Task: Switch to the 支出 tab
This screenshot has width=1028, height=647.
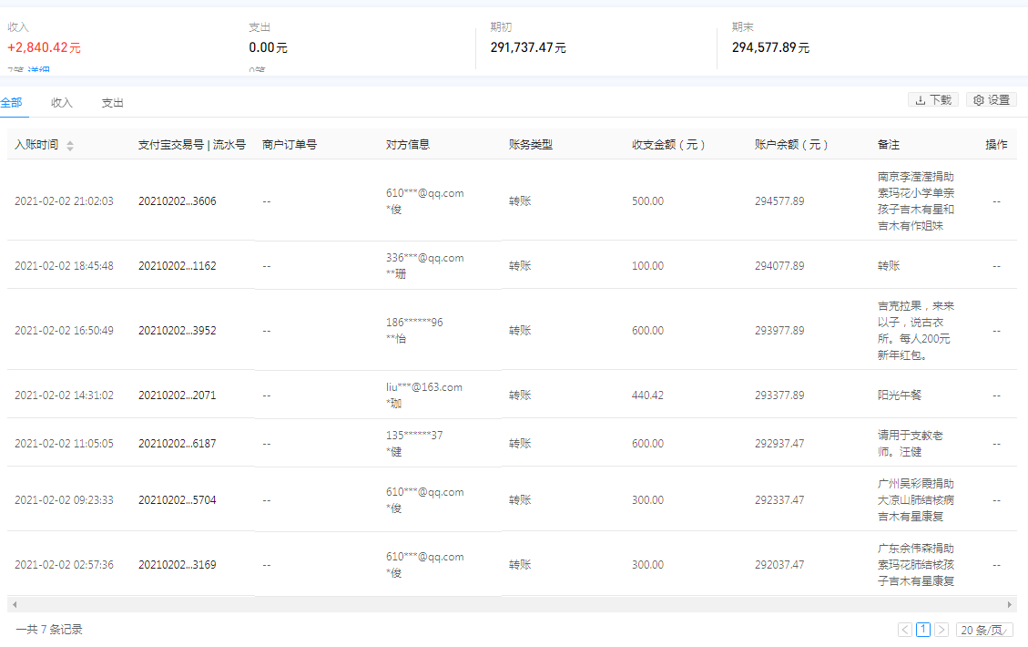Action: [112, 103]
